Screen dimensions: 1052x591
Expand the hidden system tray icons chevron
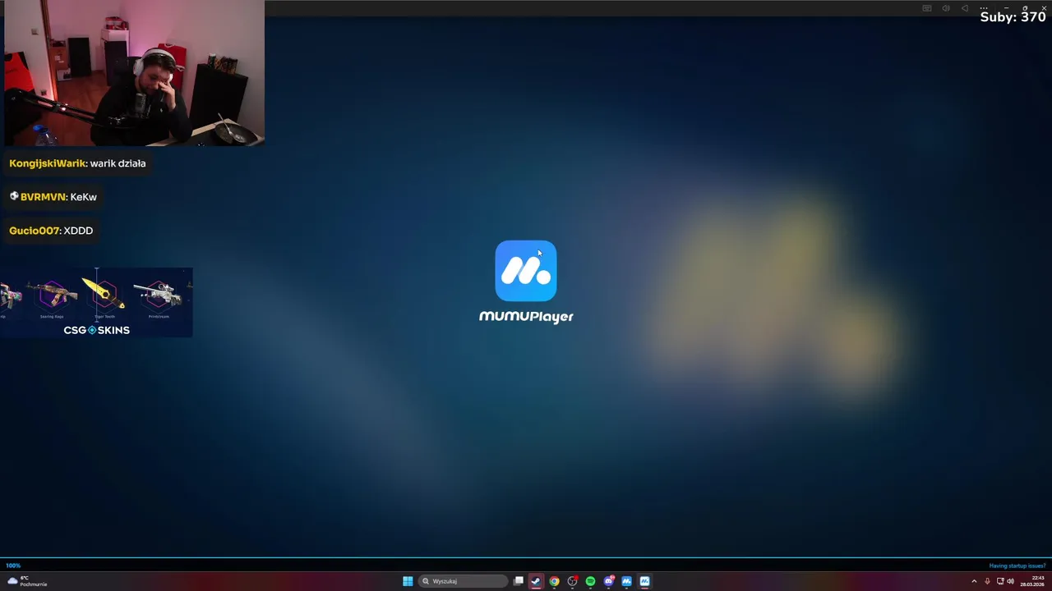click(x=974, y=581)
